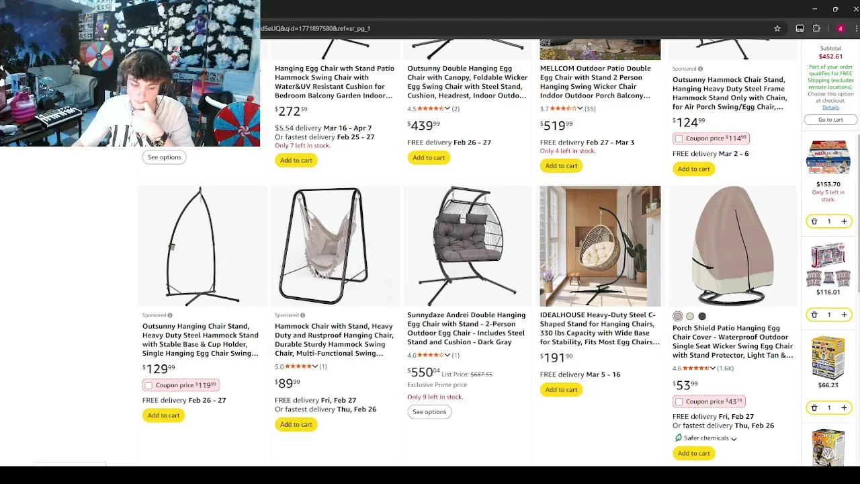The width and height of the screenshot is (860, 484).
Task: Add one more of the $66.23 cart item
Action: tap(844, 407)
